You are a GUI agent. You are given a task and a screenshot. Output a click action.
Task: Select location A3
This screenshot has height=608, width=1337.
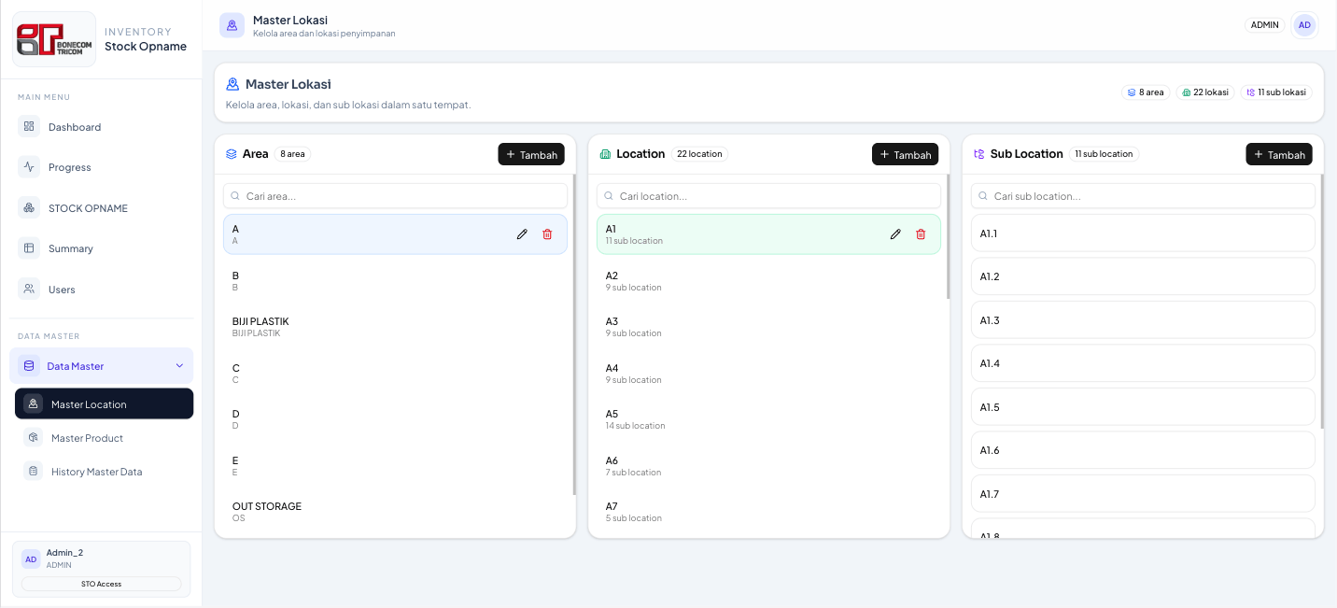[x=768, y=327]
